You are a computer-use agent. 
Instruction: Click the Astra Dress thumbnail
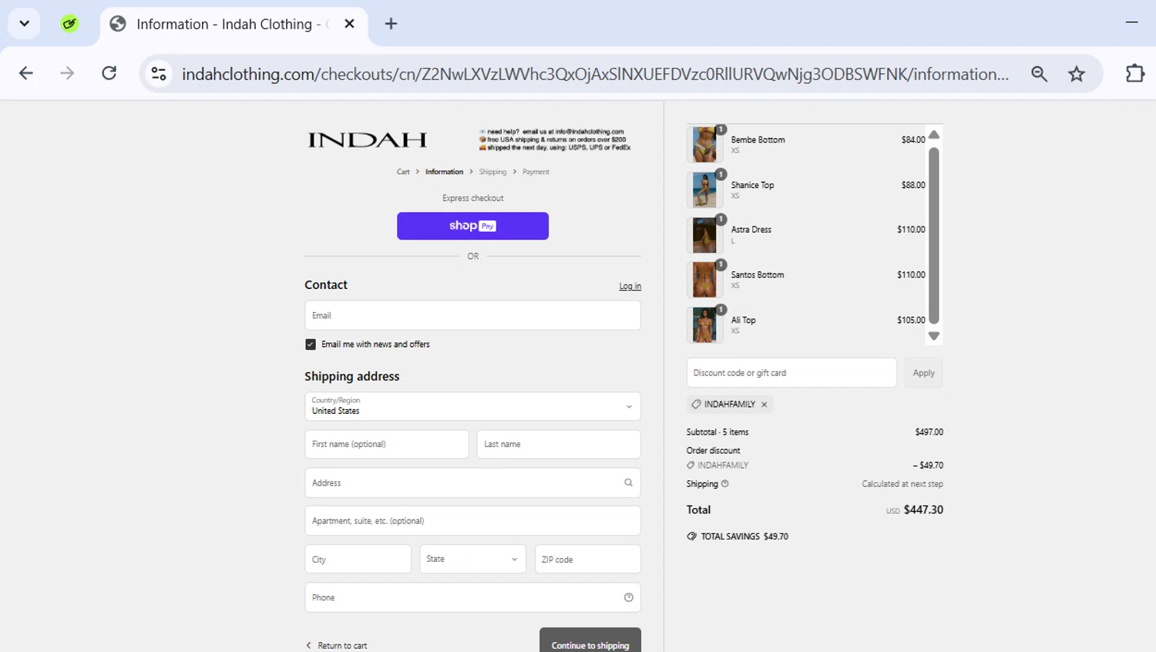[x=704, y=235]
